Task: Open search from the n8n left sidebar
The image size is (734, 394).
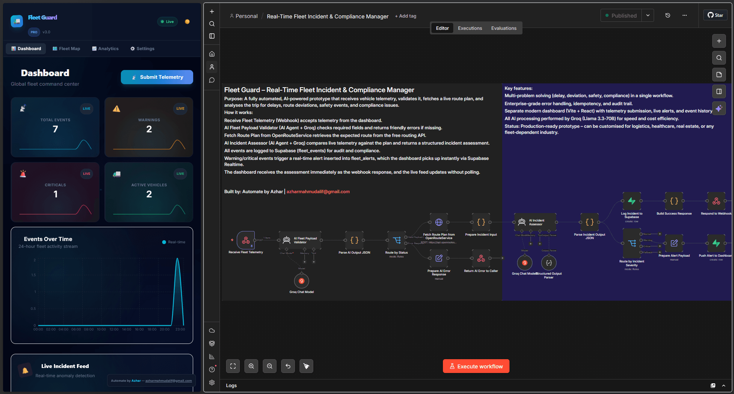Action: point(212,24)
